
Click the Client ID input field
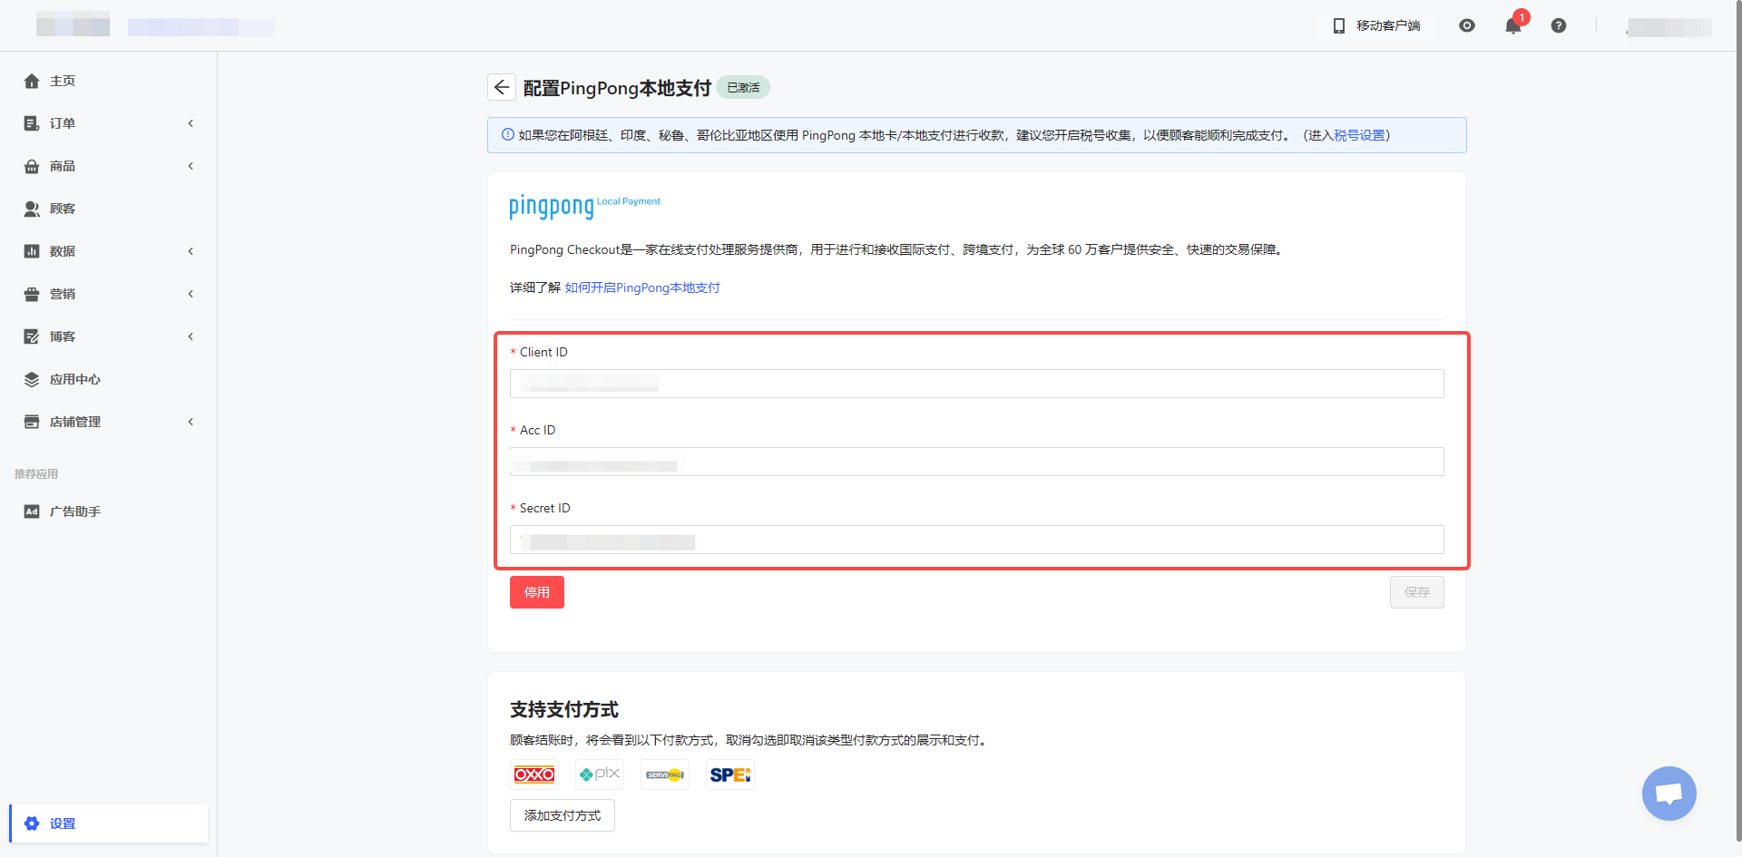(977, 384)
